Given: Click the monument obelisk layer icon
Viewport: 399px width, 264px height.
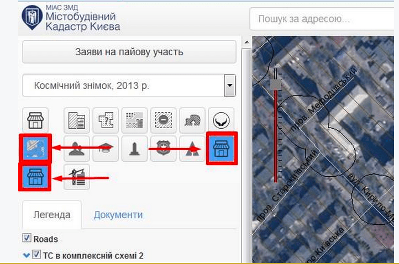Looking at the screenshot, I should tap(134, 149).
